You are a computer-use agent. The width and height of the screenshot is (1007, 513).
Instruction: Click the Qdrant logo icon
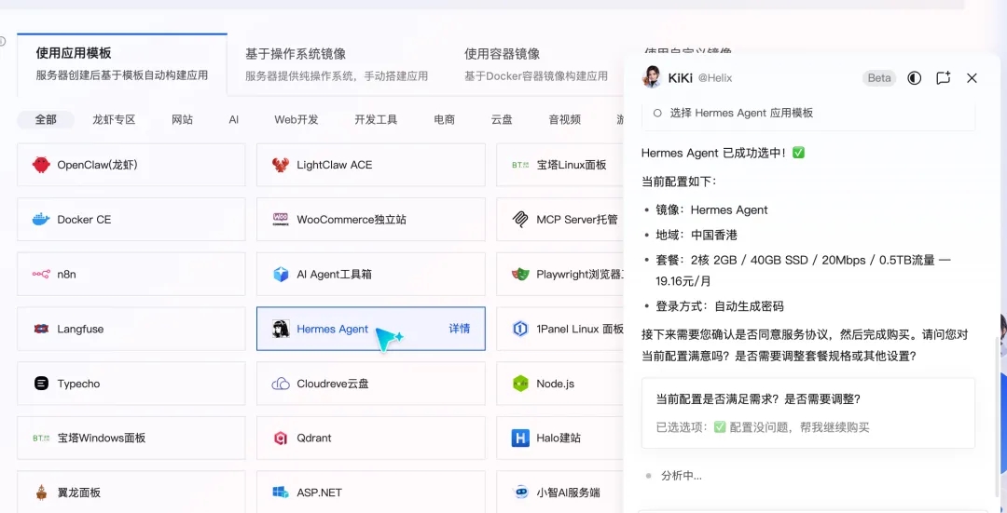[281, 438]
